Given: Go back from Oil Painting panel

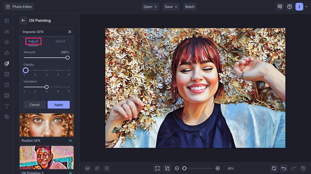Looking at the screenshot, I should point(23,20).
